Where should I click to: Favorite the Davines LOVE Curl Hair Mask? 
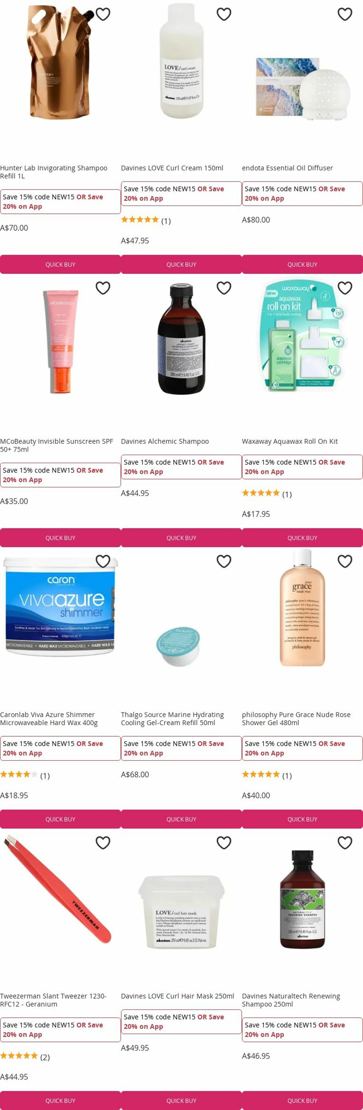[224, 842]
